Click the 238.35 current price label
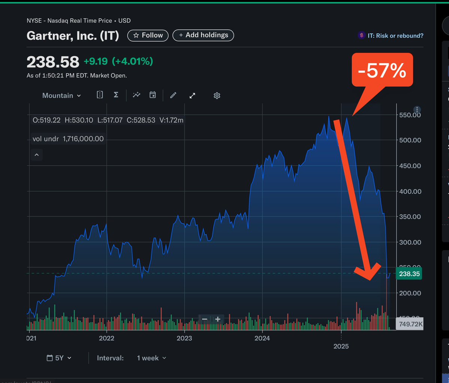The height and width of the screenshot is (383, 449). pyautogui.click(x=409, y=274)
